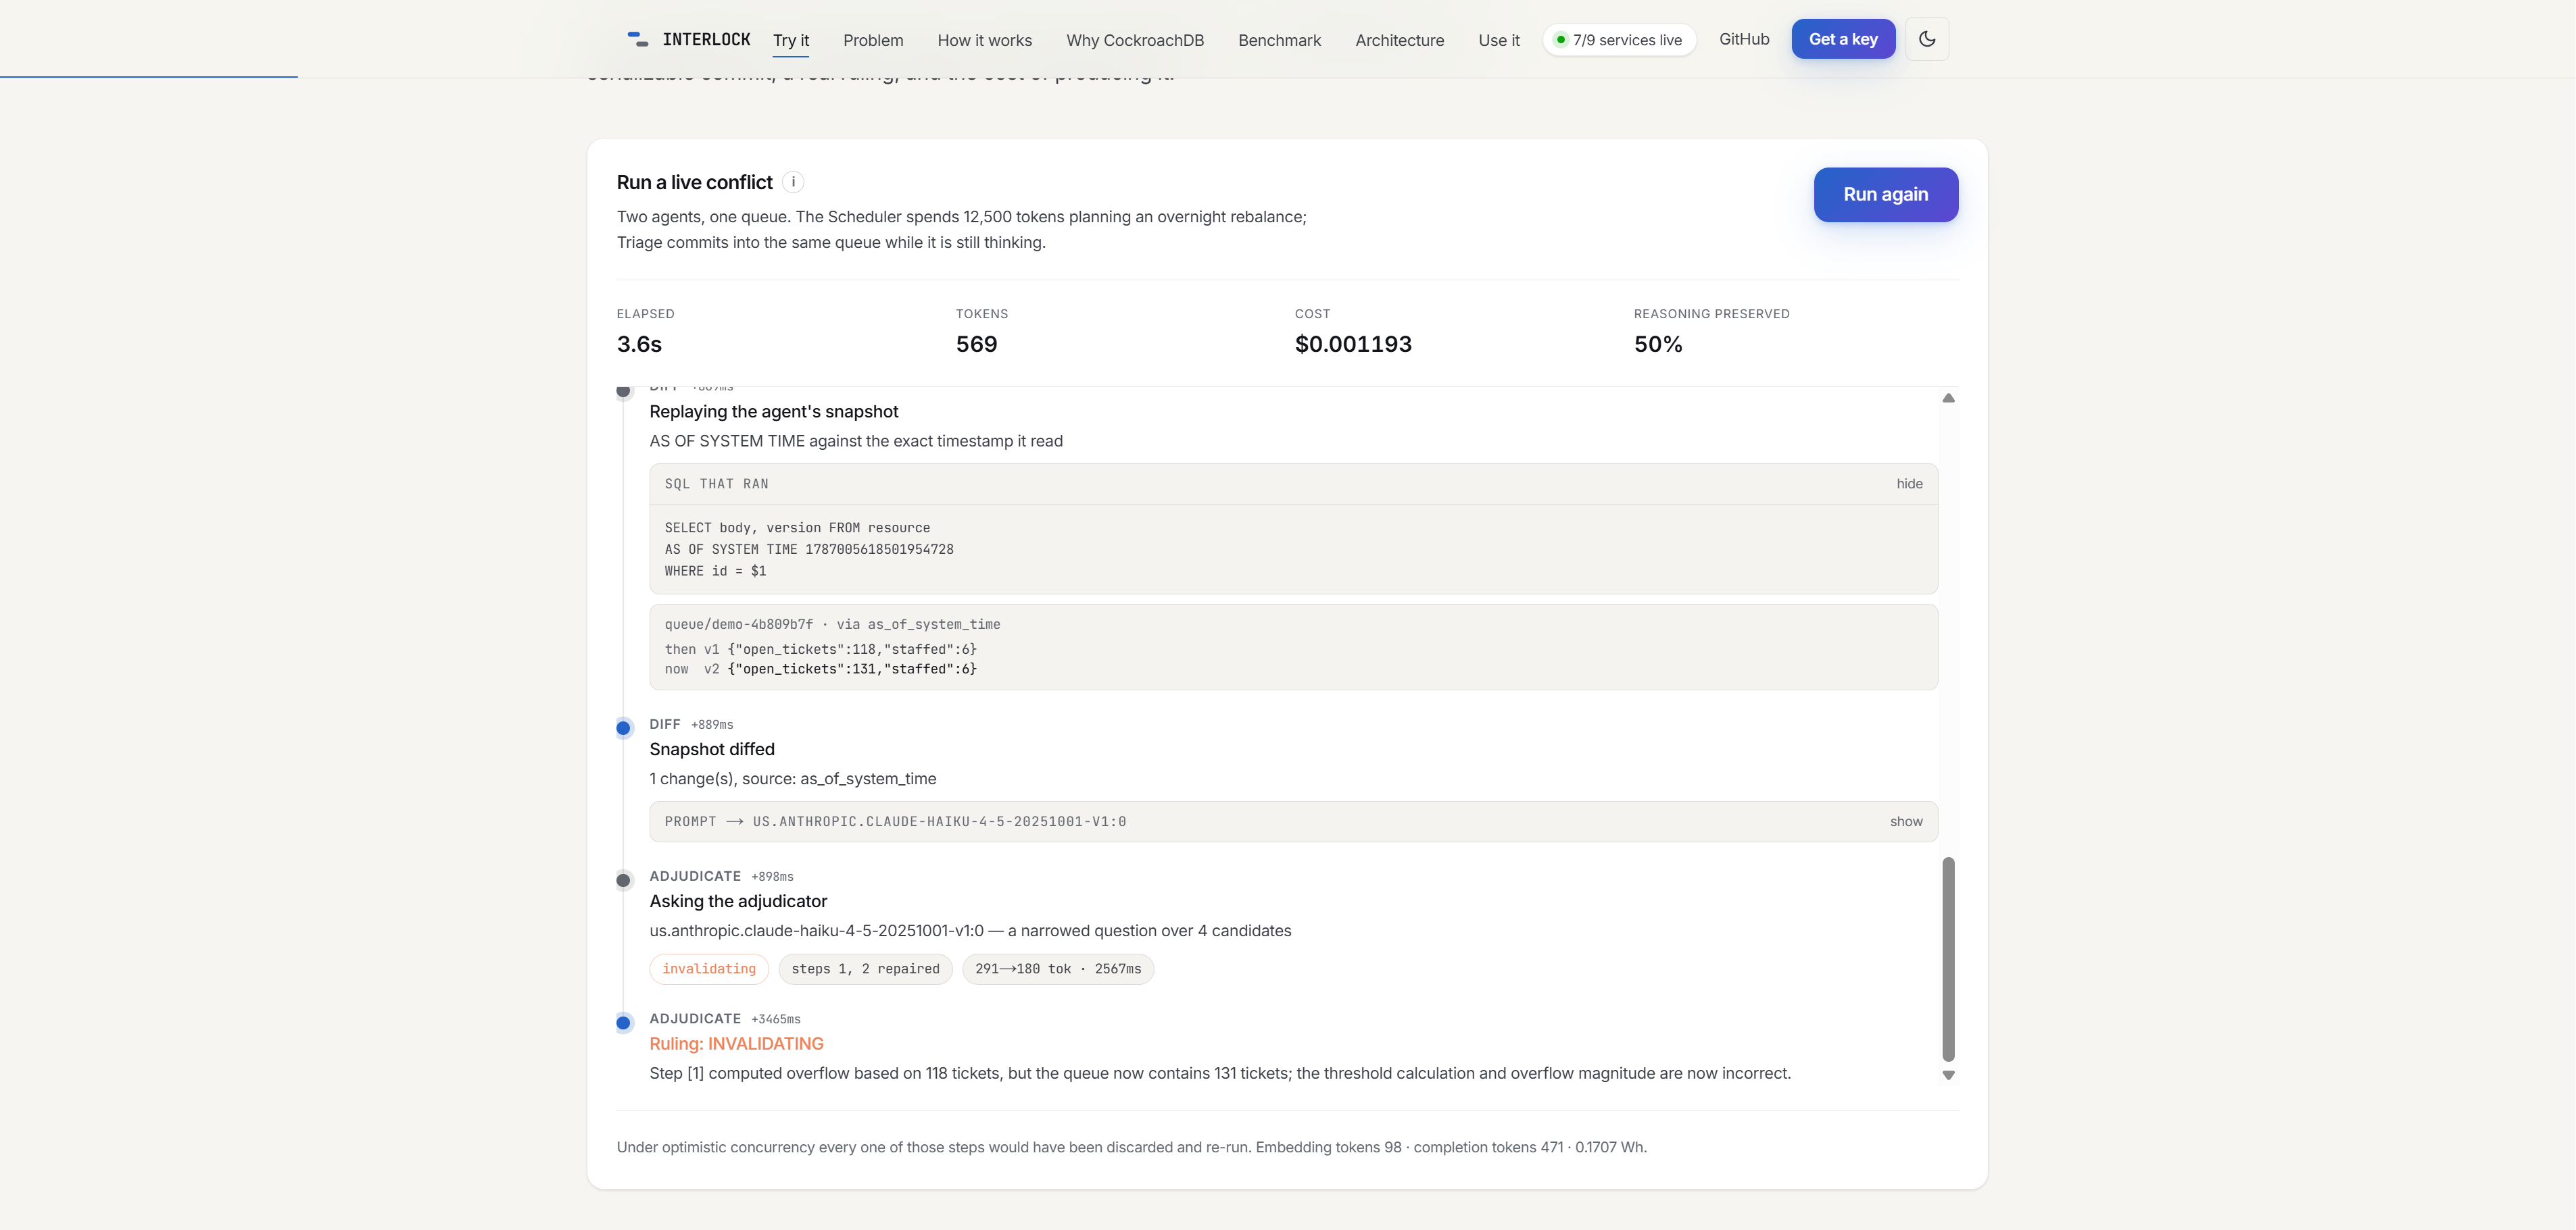Image resolution: width=2576 pixels, height=1230 pixels.
Task: Click the SELECT body, version FROM resource line
Action: tap(797, 528)
